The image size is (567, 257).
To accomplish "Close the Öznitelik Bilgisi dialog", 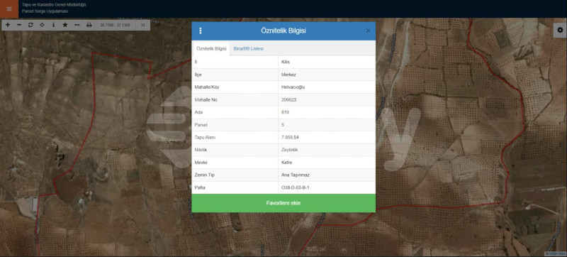I will 368,31.
